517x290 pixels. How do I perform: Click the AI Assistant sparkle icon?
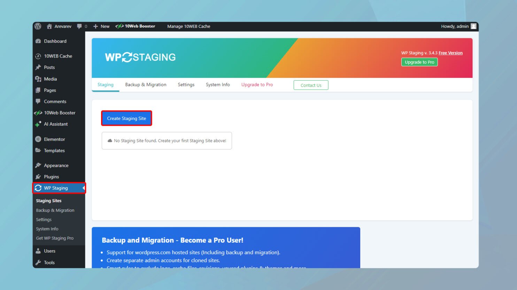pyautogui.click(x=38, y=124)
